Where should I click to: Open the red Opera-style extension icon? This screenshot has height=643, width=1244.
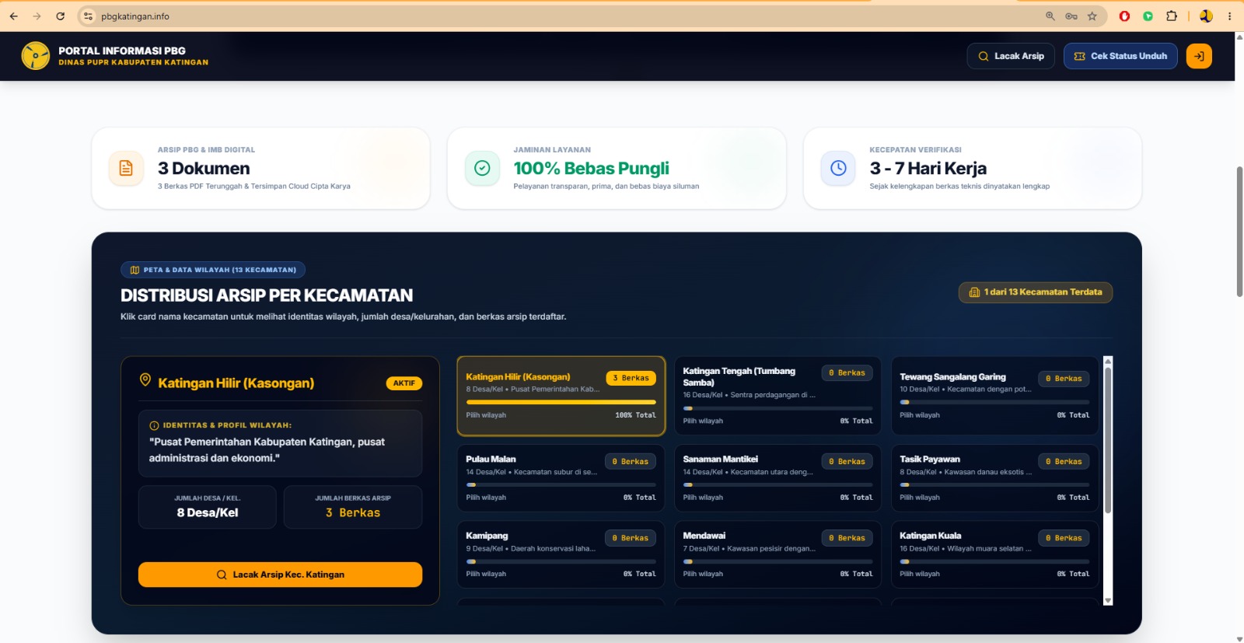[x=1124, y=16]
